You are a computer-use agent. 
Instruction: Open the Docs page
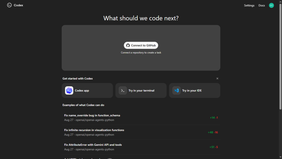pyautogui.click(x=262, y=5)
